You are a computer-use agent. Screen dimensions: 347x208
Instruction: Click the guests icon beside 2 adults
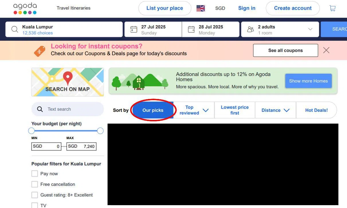pyautogui.click(x=250, y=29)
